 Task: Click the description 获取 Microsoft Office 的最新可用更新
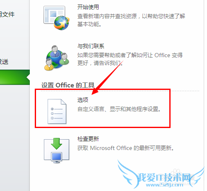125,148
